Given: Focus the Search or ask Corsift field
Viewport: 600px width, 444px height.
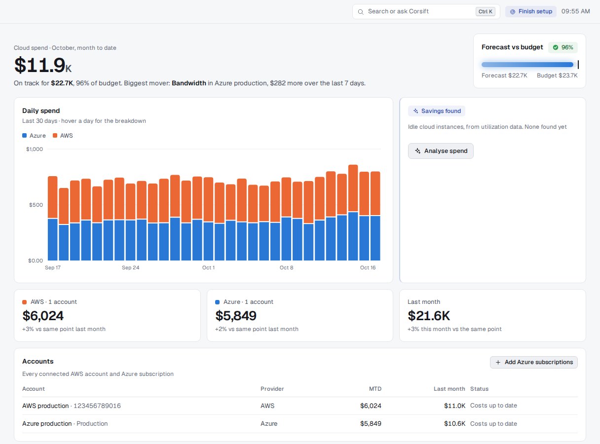Looking at the screenshot, I should 426,11.
